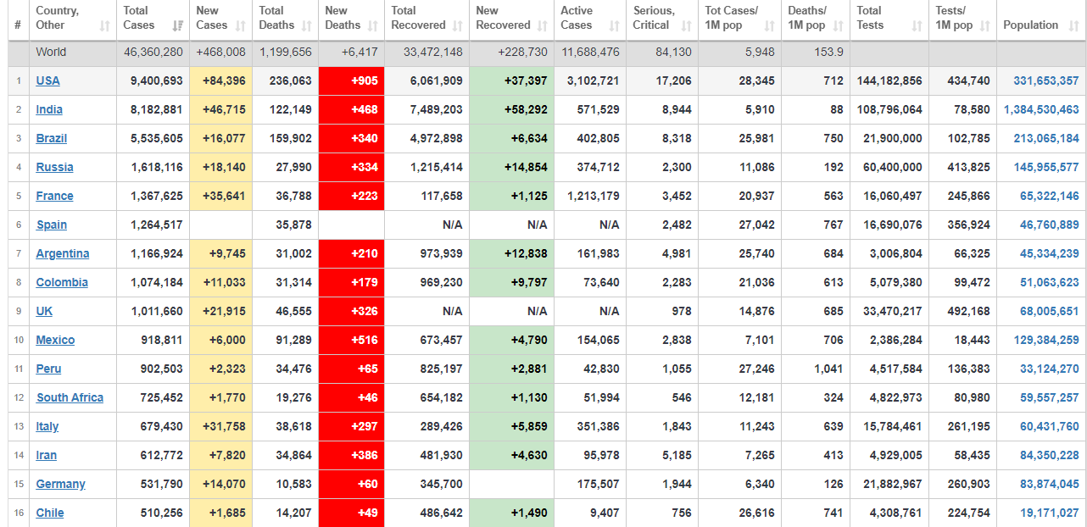
Task: Open USA population link 331,653,357
Action: (x=1046, y=80)
